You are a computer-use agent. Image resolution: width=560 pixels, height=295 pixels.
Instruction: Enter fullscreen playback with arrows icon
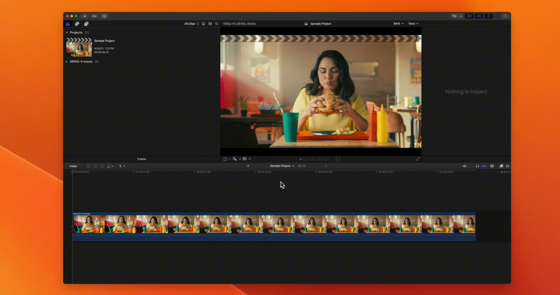pos(418,159)
